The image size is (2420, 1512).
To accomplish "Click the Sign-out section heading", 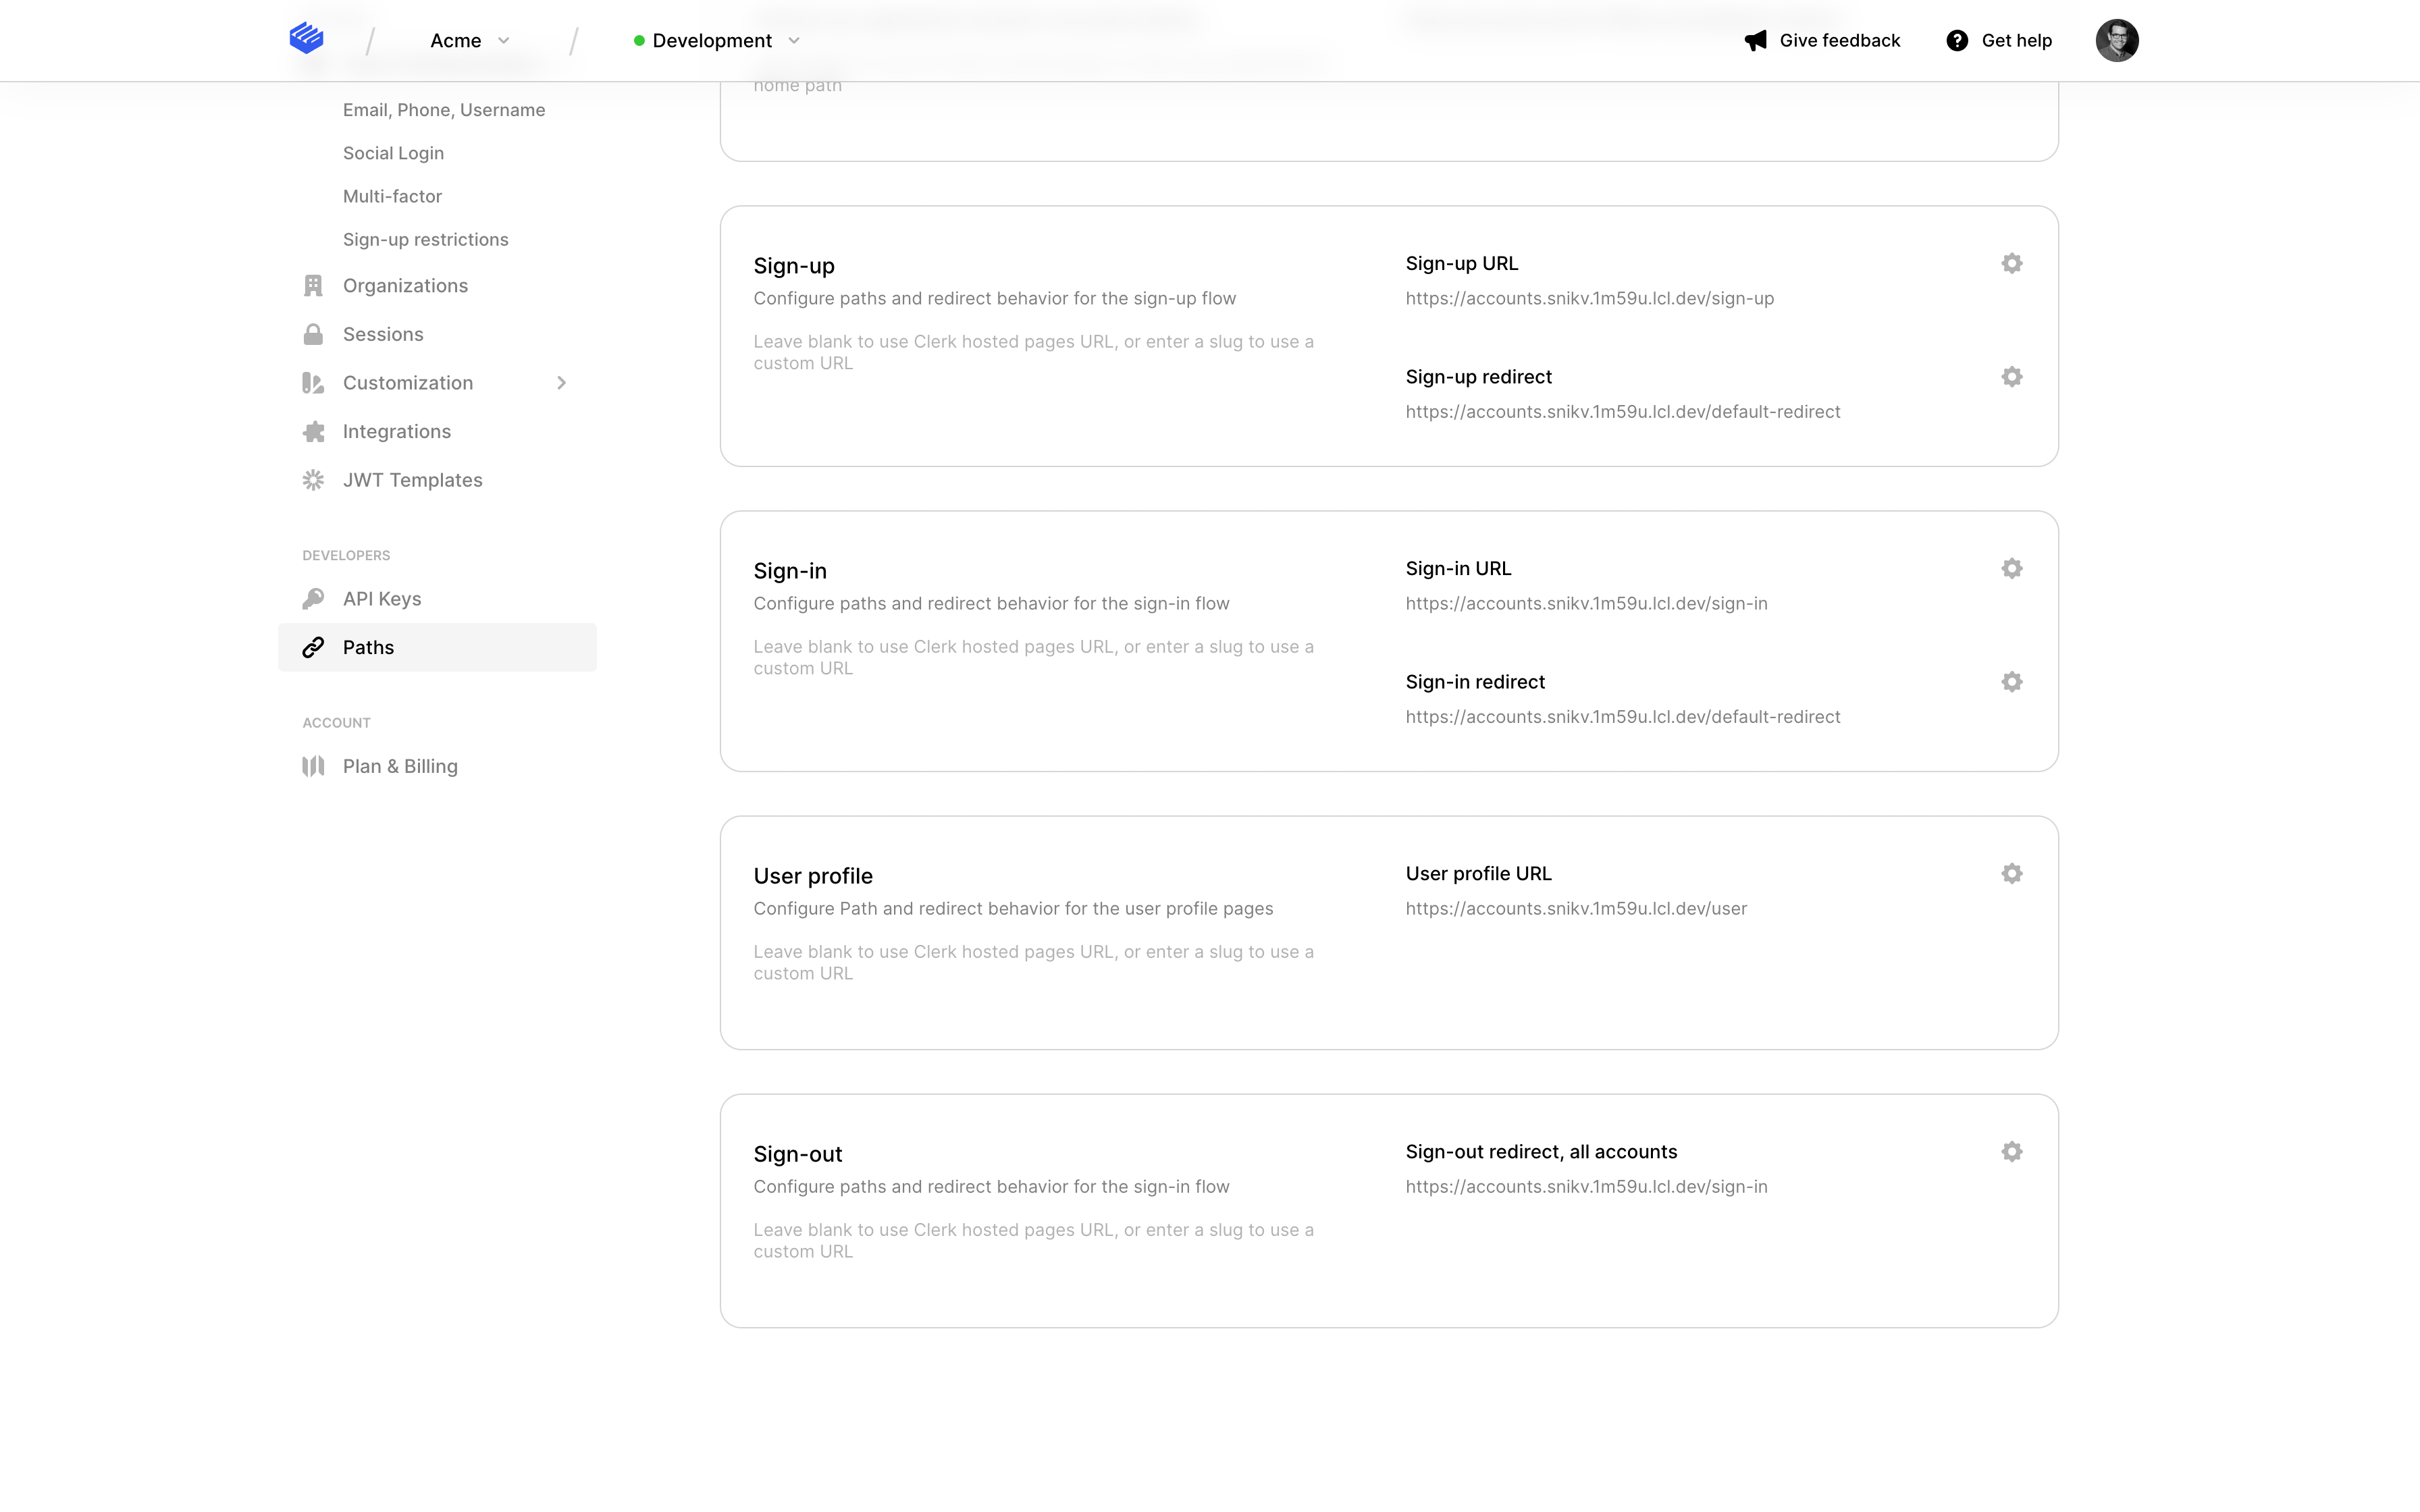I will coord(798,1154).
